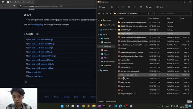The width and height of the screenshot is (193, 109).
Task: Close the Release Dart Sass browser tab
Action: click(33, 2)
